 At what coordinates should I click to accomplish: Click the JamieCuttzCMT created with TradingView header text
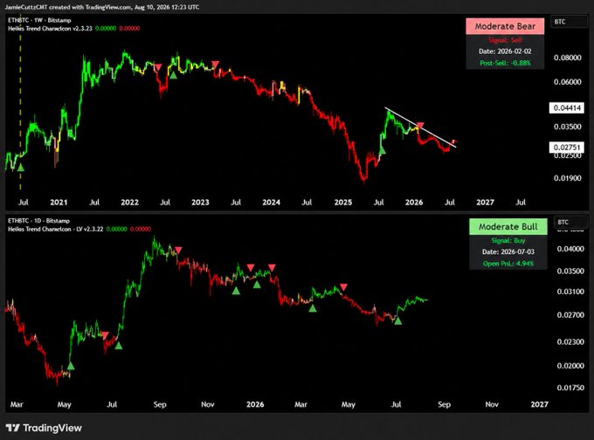tap(102, 7)
